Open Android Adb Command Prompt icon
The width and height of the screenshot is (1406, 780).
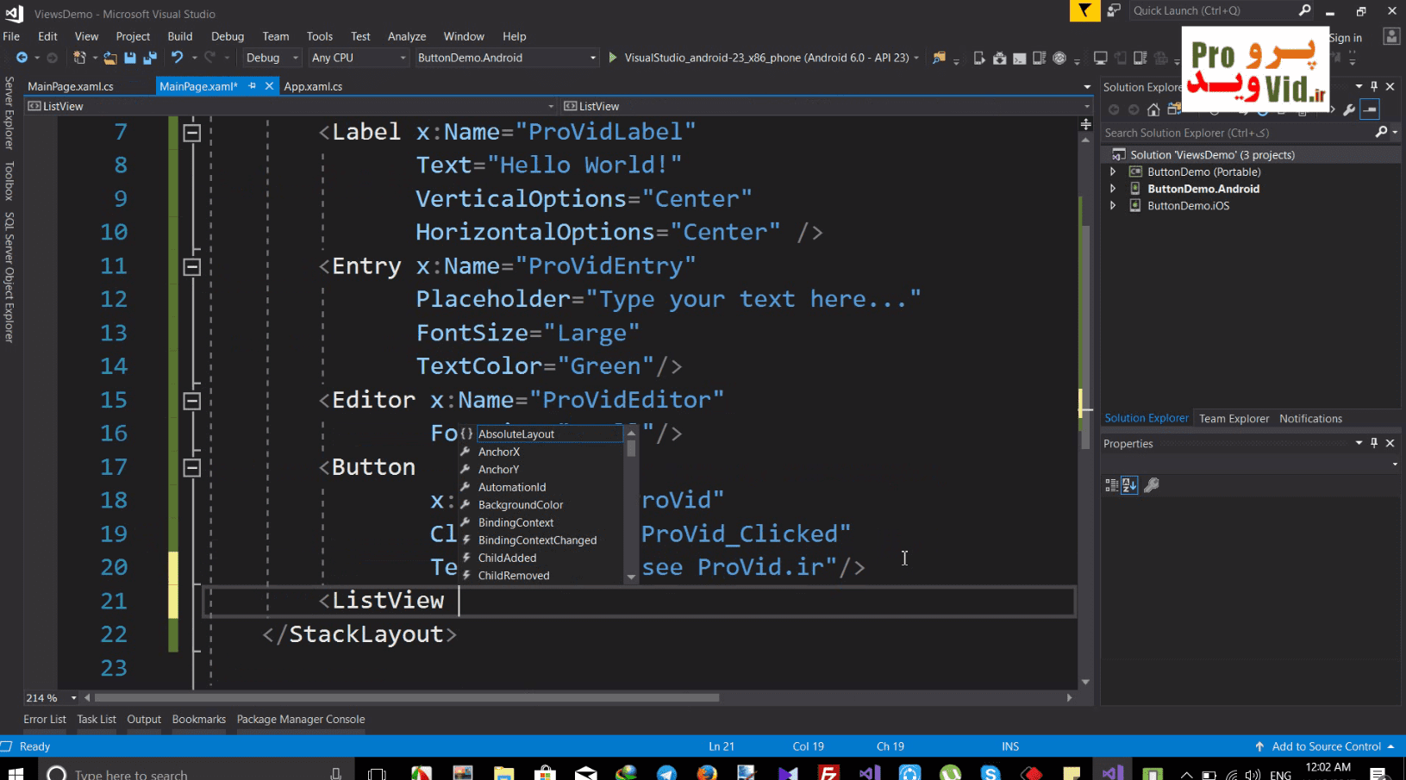1019,58
